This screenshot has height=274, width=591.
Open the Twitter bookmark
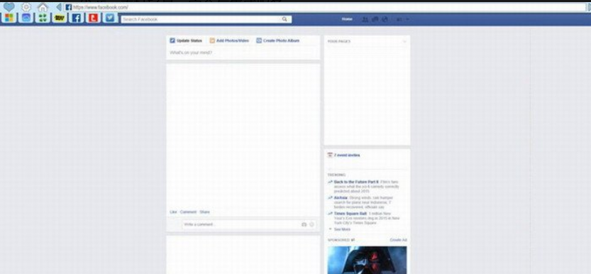pos(110,18)
